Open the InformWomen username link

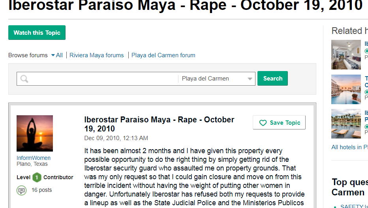pos(34,158)
